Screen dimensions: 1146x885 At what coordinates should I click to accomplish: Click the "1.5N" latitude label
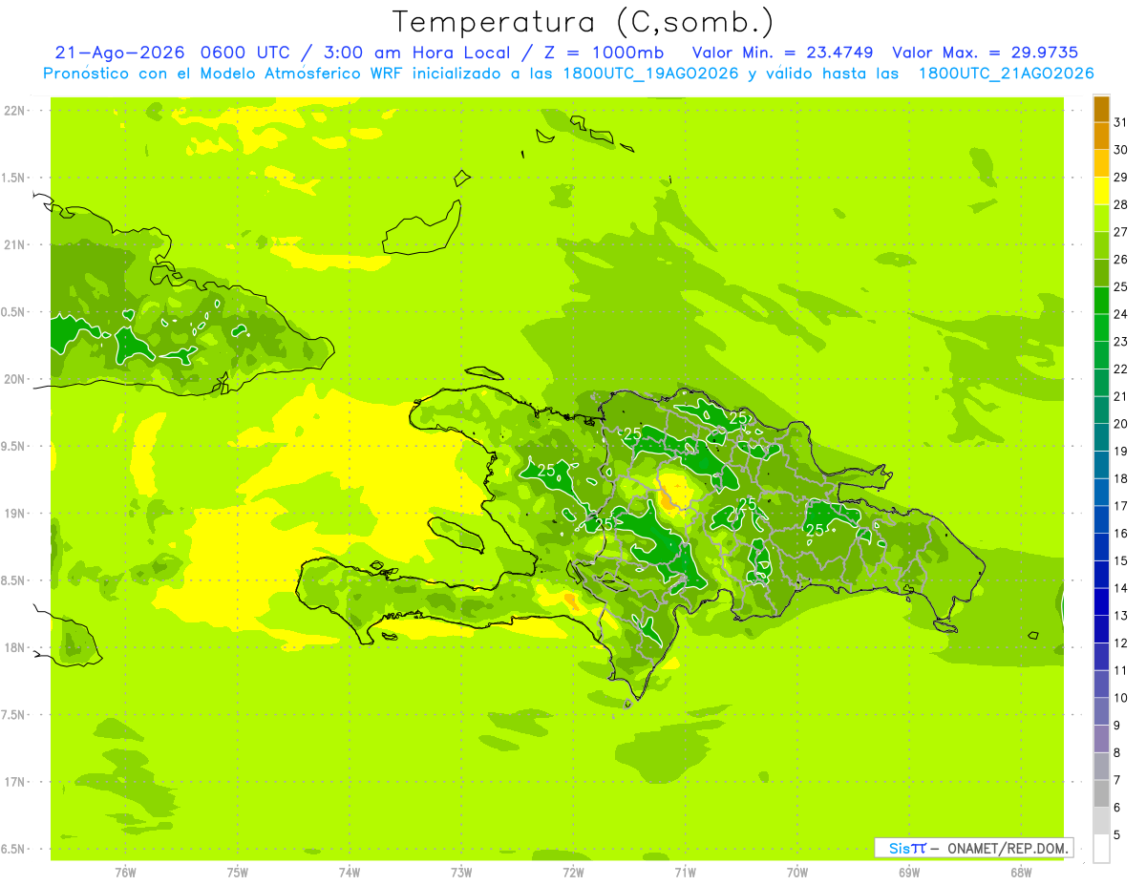[x=13, y=178]
